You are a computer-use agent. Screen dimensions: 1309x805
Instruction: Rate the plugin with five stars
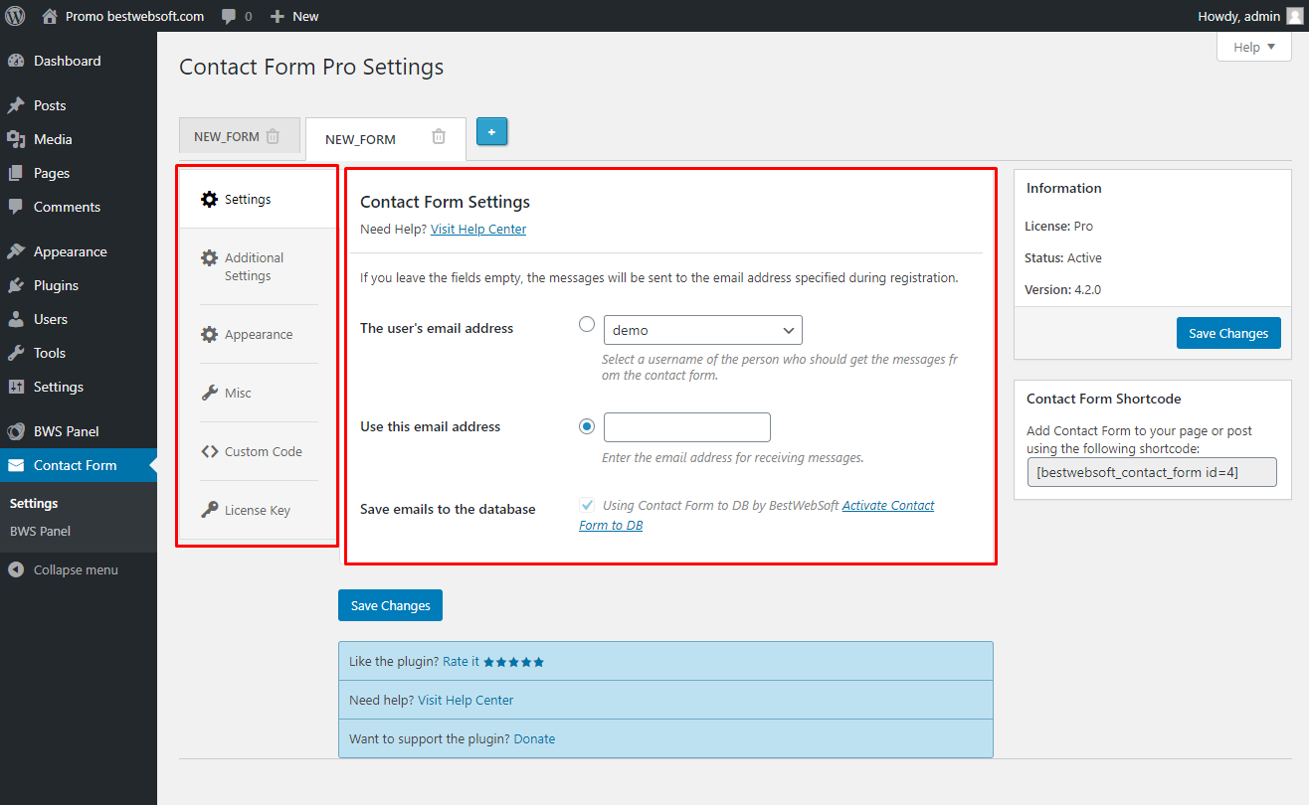513,662
